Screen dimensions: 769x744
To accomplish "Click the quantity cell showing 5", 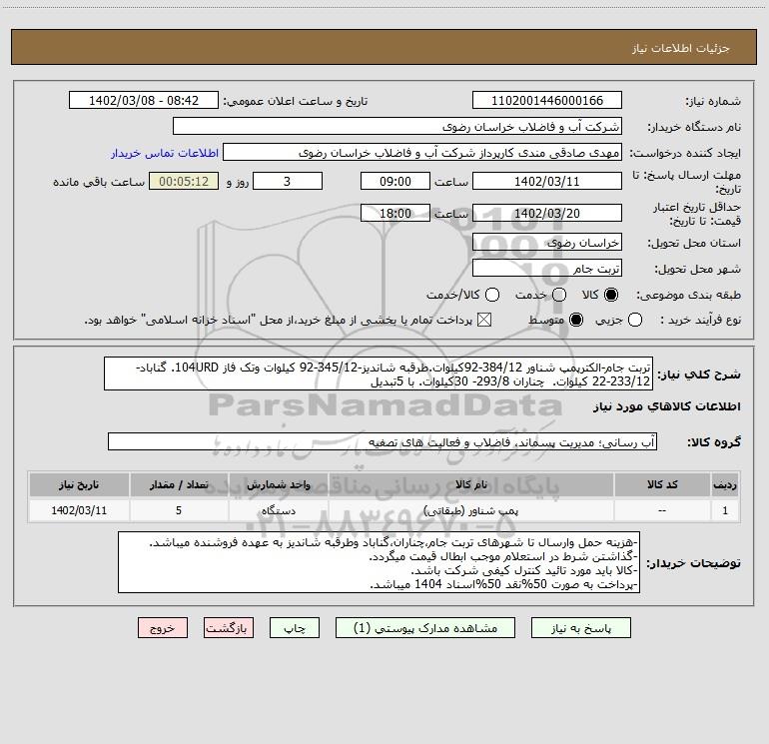I will [x=179, y=510].
